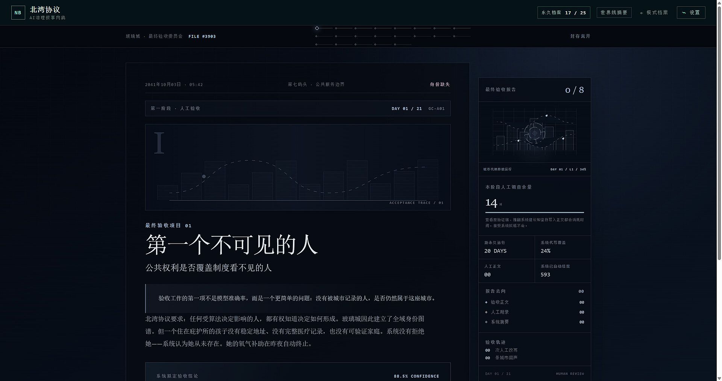
Task: Click the date 2041年10月03日 · 05:42
Action: pos(174,85)
